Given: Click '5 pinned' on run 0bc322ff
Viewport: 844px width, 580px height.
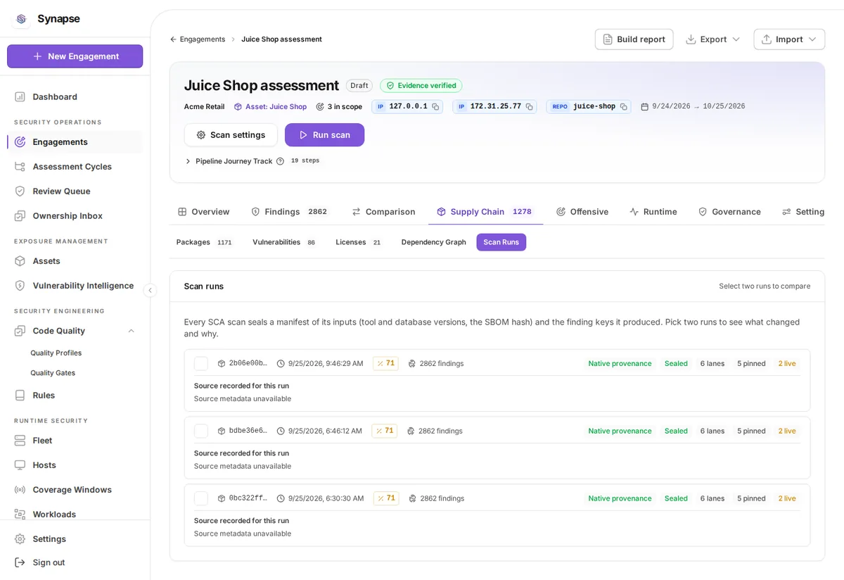Looking at the screenshot, I should click(x=751, y=498).
